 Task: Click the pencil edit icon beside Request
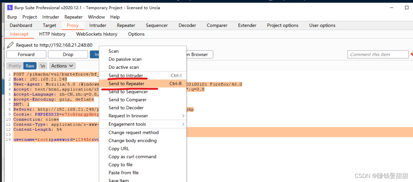[10, 45]
